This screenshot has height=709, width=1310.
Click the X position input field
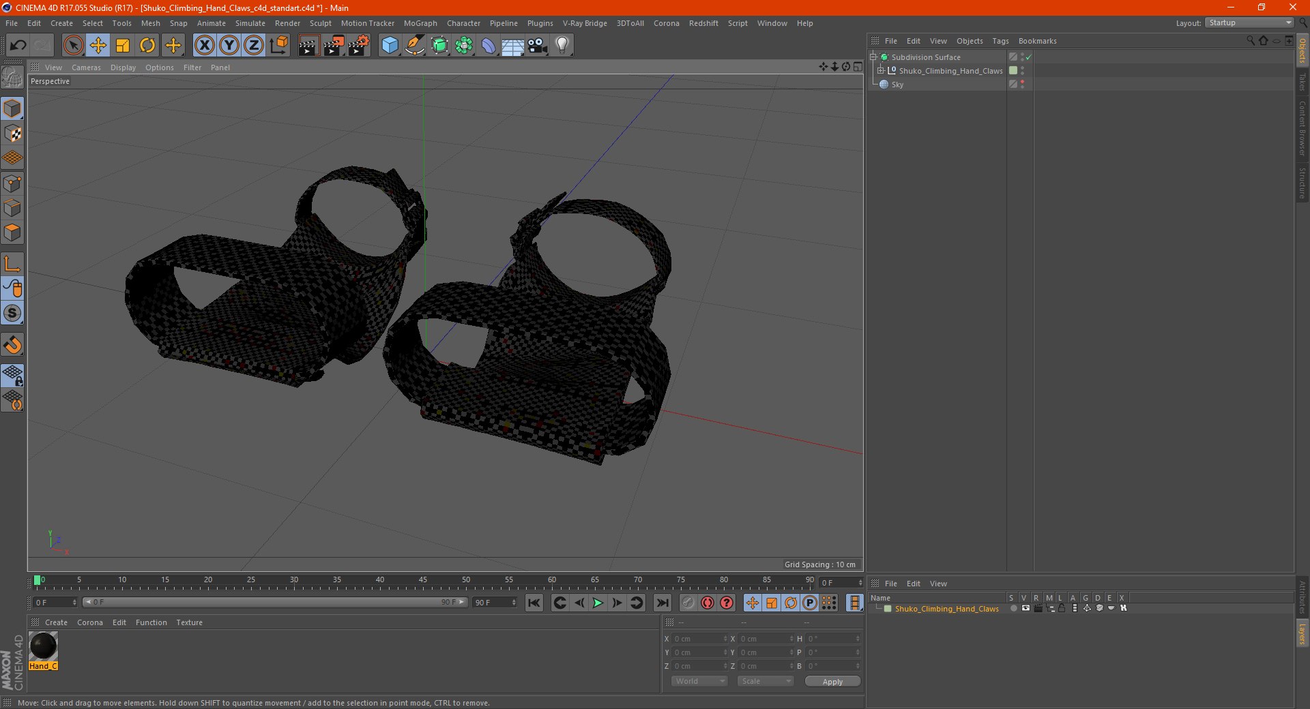tap(700, 639)
